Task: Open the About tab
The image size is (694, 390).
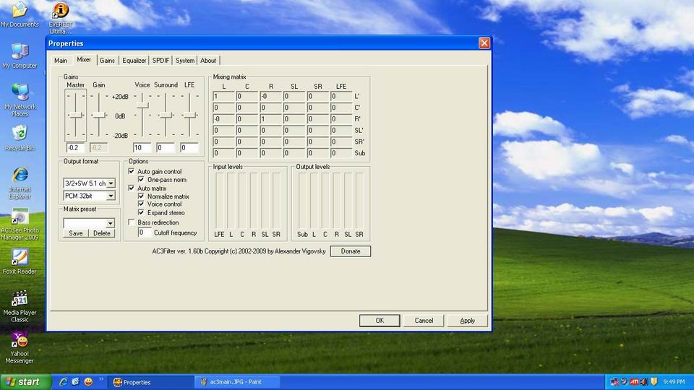Action: click(208, 61)
